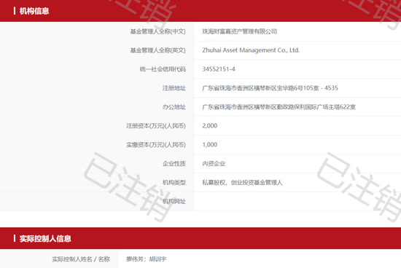
Task: Select the code 34552151-4
Action: click(219, 69)
